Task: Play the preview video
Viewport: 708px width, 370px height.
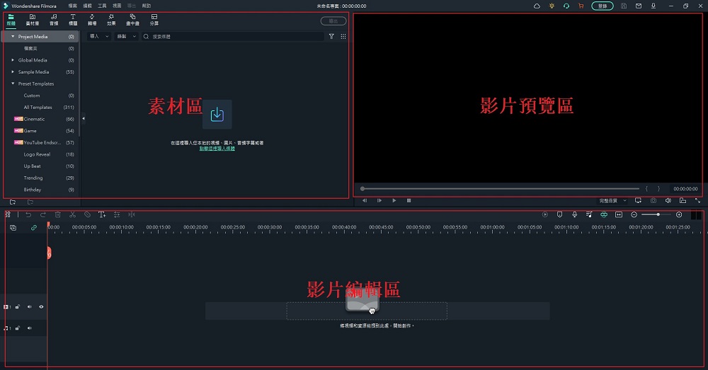Action: click(394, 201)
